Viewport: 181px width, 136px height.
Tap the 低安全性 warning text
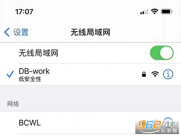point(30,79)
